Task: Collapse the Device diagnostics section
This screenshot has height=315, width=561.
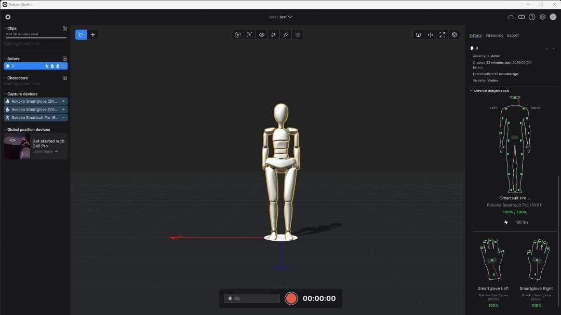Action: (471, 90)
